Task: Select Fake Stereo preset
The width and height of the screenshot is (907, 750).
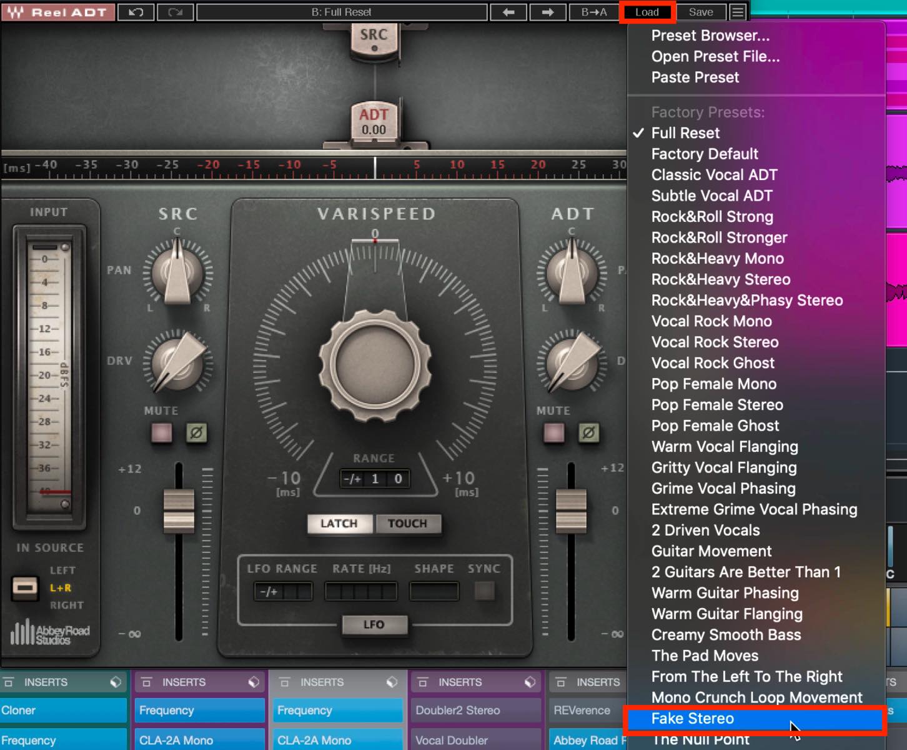Action: [756, 719]
